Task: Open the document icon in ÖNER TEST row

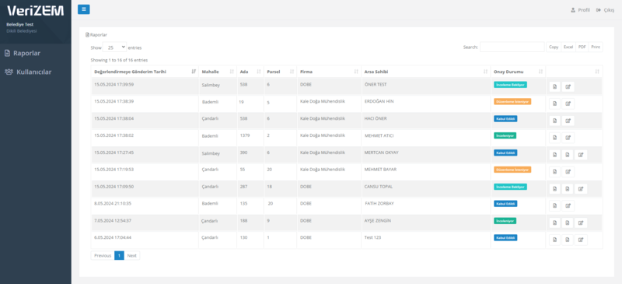Action: (x=555, y=86)
